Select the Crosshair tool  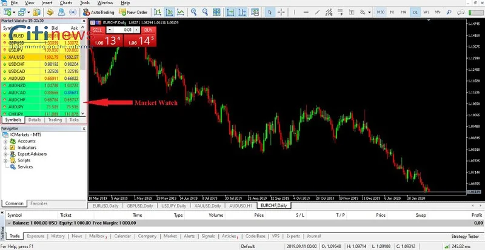click(281, 12)
